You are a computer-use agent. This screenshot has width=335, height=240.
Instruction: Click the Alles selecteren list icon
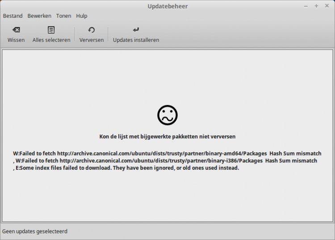[x=51, y=30]
